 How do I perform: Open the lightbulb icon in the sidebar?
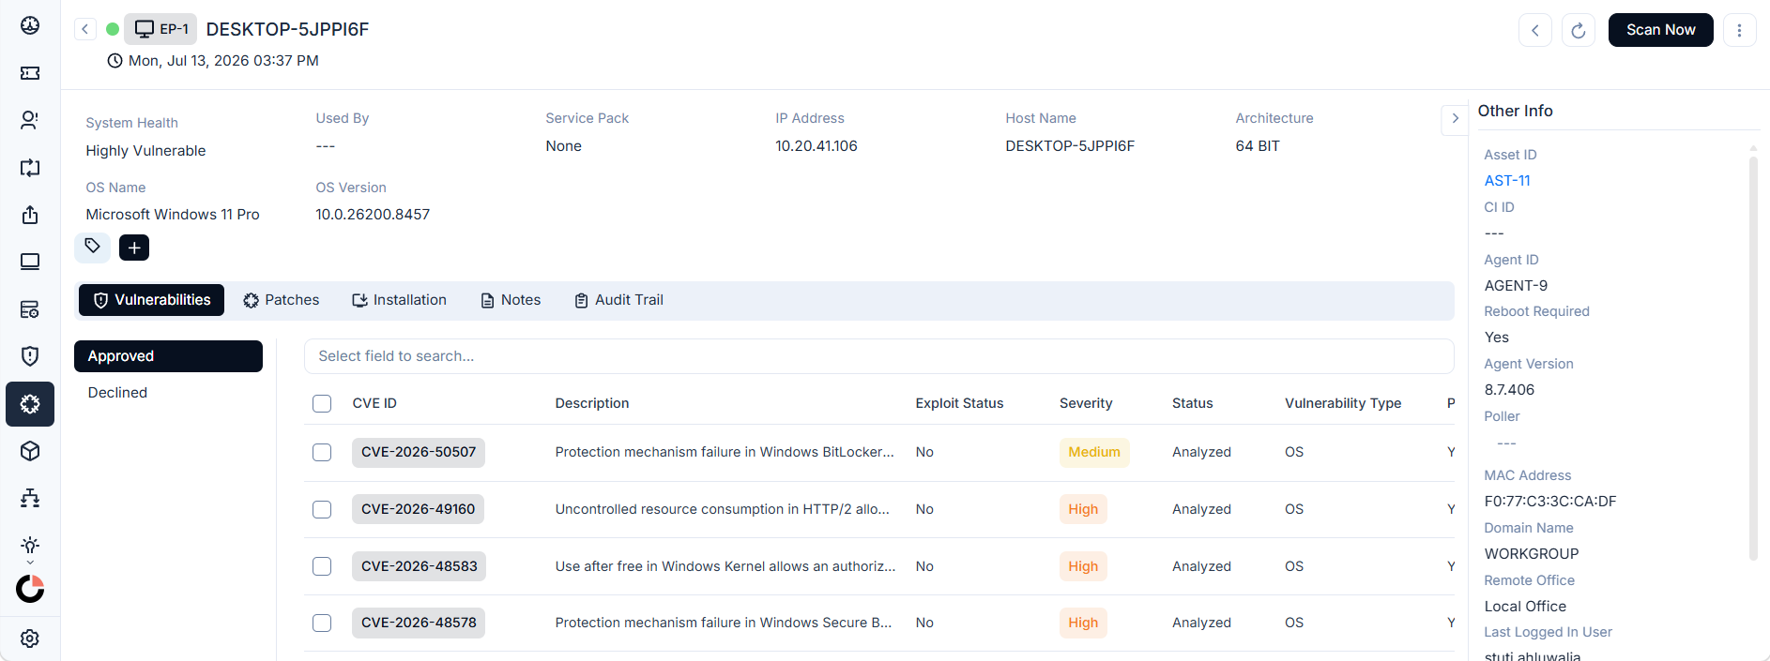coord(30,546)
